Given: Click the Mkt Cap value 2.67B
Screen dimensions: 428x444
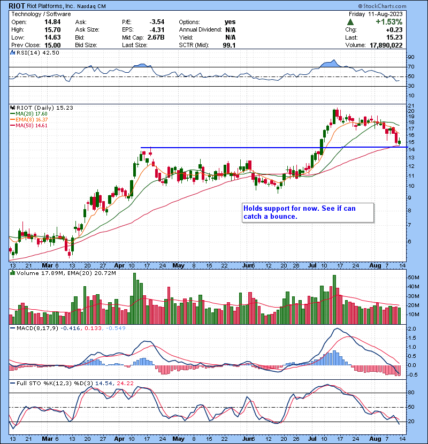Looking at the screenshot, I should [156, 37].
